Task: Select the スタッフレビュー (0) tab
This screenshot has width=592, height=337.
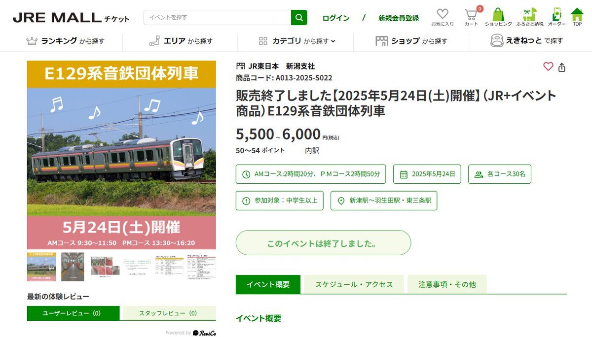Action: pyautogui.click(x=168, y=313)
